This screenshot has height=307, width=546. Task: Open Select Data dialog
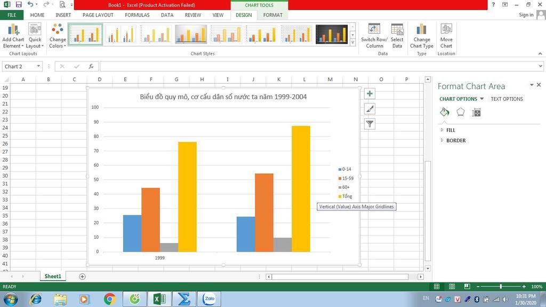pyautogui.click(x=397, y=36)
